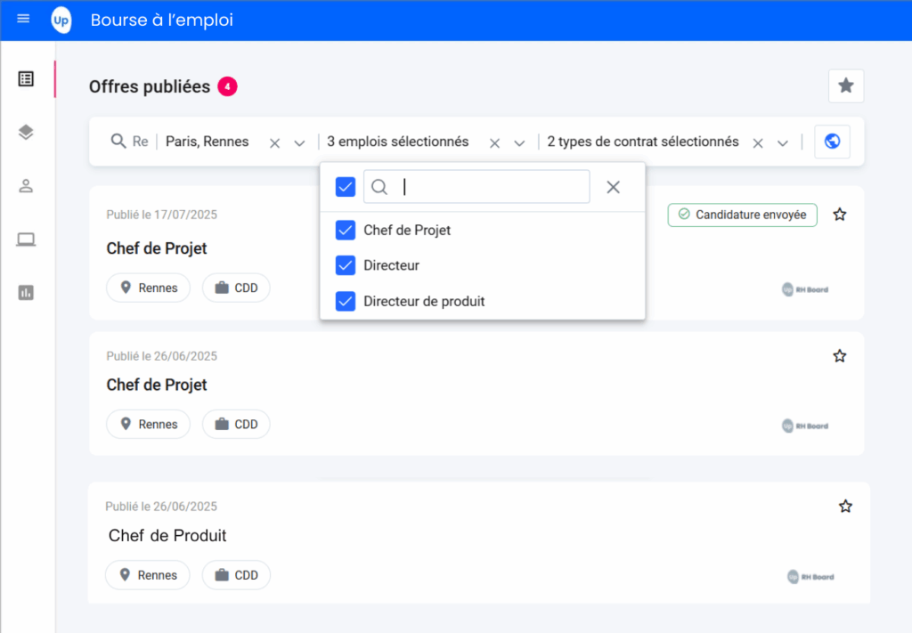The height and width of the screenshot is (633, 912).
Task: Click the Paris, Rennes filter text
Action: click(207, 142)
